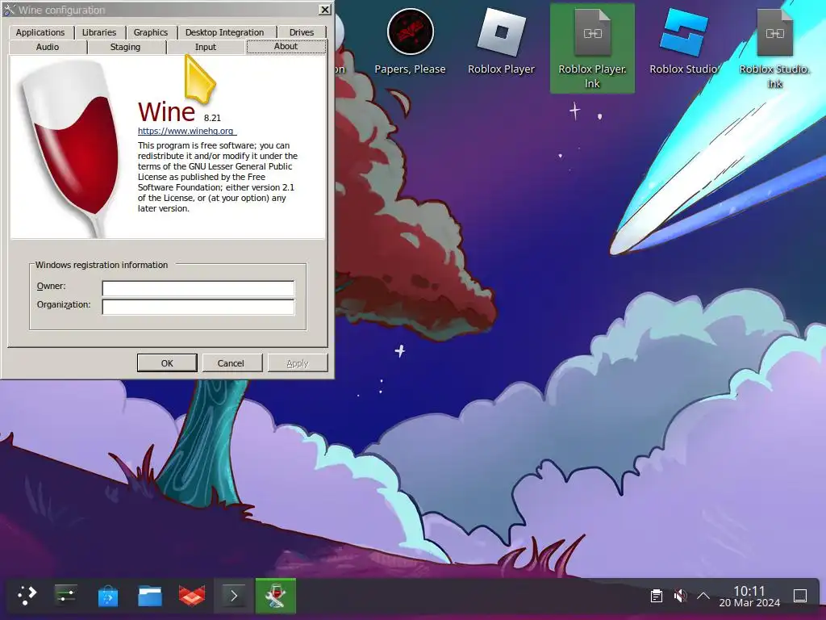Open the clock and calendar widget

749,597
